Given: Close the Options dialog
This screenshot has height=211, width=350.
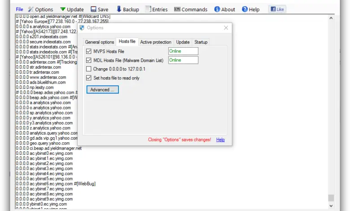Looking at the screenshot, I should coord(226,28).
